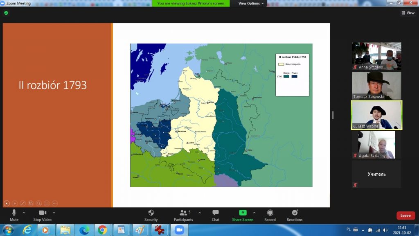Screen dimensions: 419x236
Task: Open the Participants panel
Action: pyautogui.click(x=183, y=215)
